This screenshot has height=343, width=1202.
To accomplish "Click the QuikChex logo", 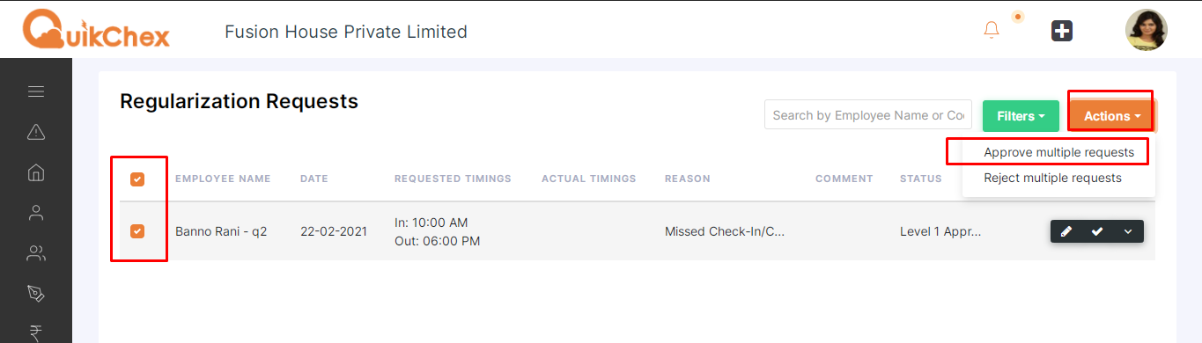I will (x=96, y=29).
